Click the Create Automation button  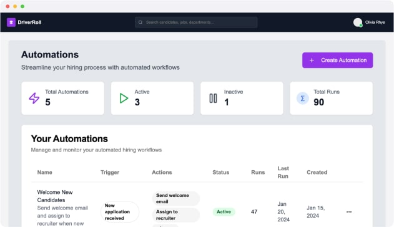[x=337, y=60]
